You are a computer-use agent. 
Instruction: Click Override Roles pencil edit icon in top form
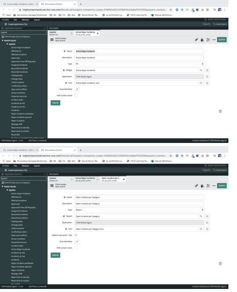(77, 89)
